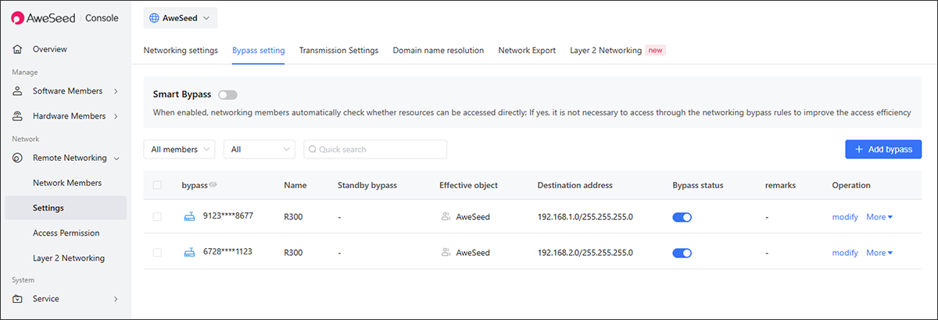This screenshot has height=320, width=938.
Task: Open the Network Export tab
Action: click(x=527, y=50)
